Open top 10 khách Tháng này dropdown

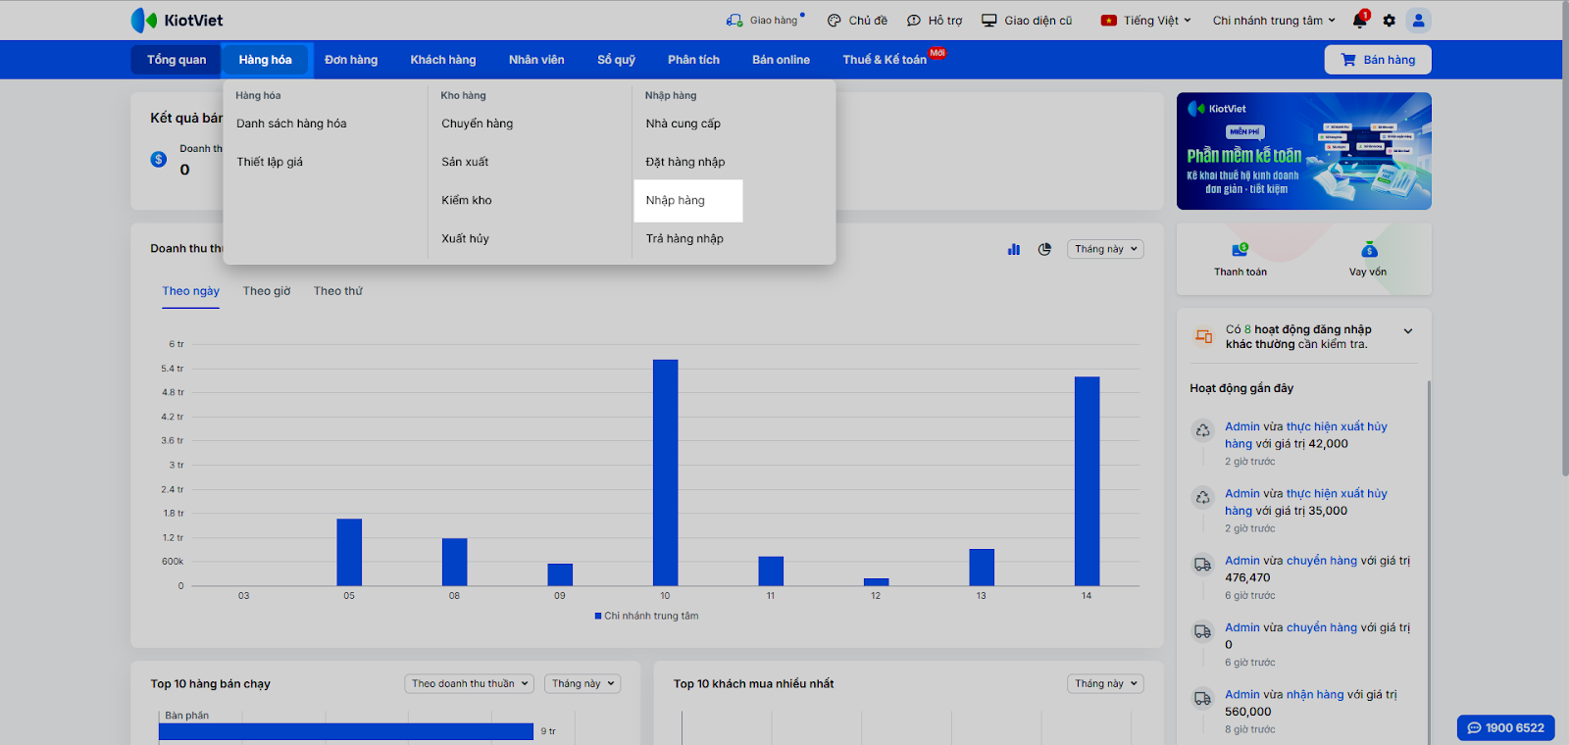(x=1105, y=683)
